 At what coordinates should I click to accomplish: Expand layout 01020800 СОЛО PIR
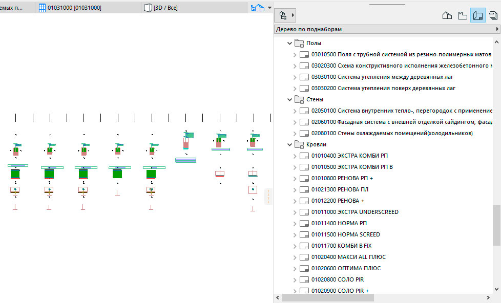(x=295, y=279)
